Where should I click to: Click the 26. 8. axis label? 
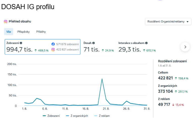[x=126, y=109]
